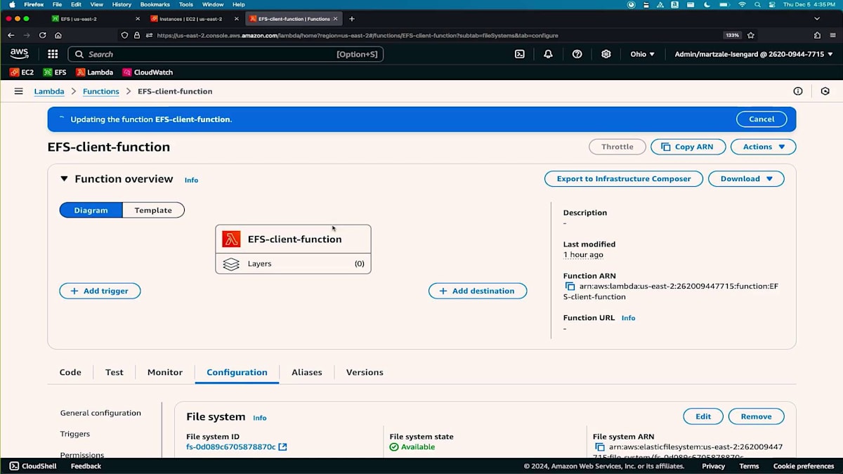The height and width of the screenshot is (474, 843).
Task: Open the console settings gear
Action: coord(606,54)
